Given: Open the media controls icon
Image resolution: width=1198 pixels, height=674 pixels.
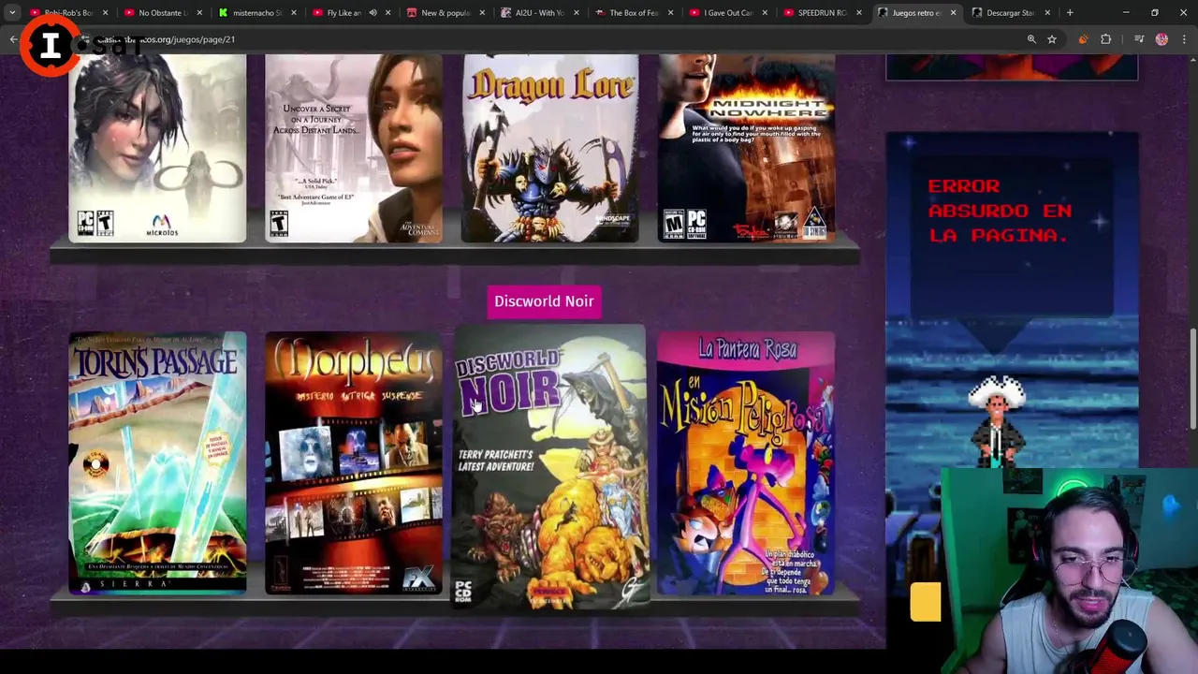Looking at the screenshot, I should [x=1139, y=39].
